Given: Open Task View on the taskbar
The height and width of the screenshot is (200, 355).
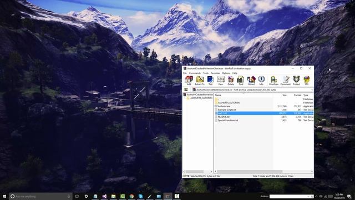Looking at the screenshot, I should 77,196.
